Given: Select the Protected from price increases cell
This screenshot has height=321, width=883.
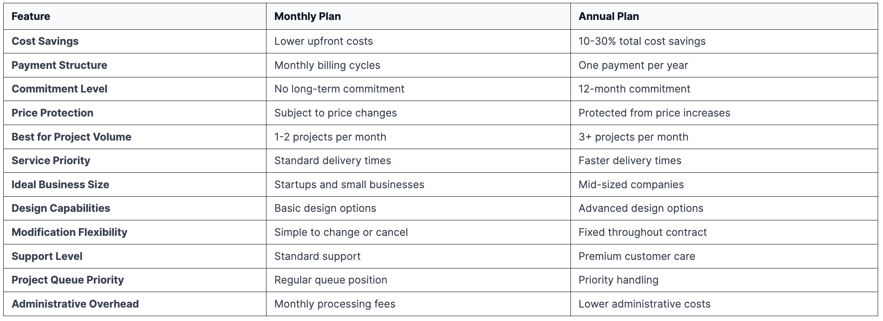Looking at the screenshot, I should (654, 113).
